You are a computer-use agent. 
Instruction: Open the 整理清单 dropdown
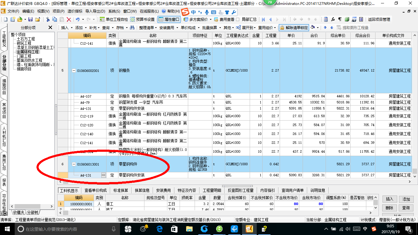coord(148,28)
